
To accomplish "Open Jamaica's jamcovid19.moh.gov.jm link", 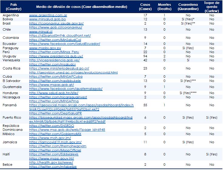I will [x=55, y=142].
